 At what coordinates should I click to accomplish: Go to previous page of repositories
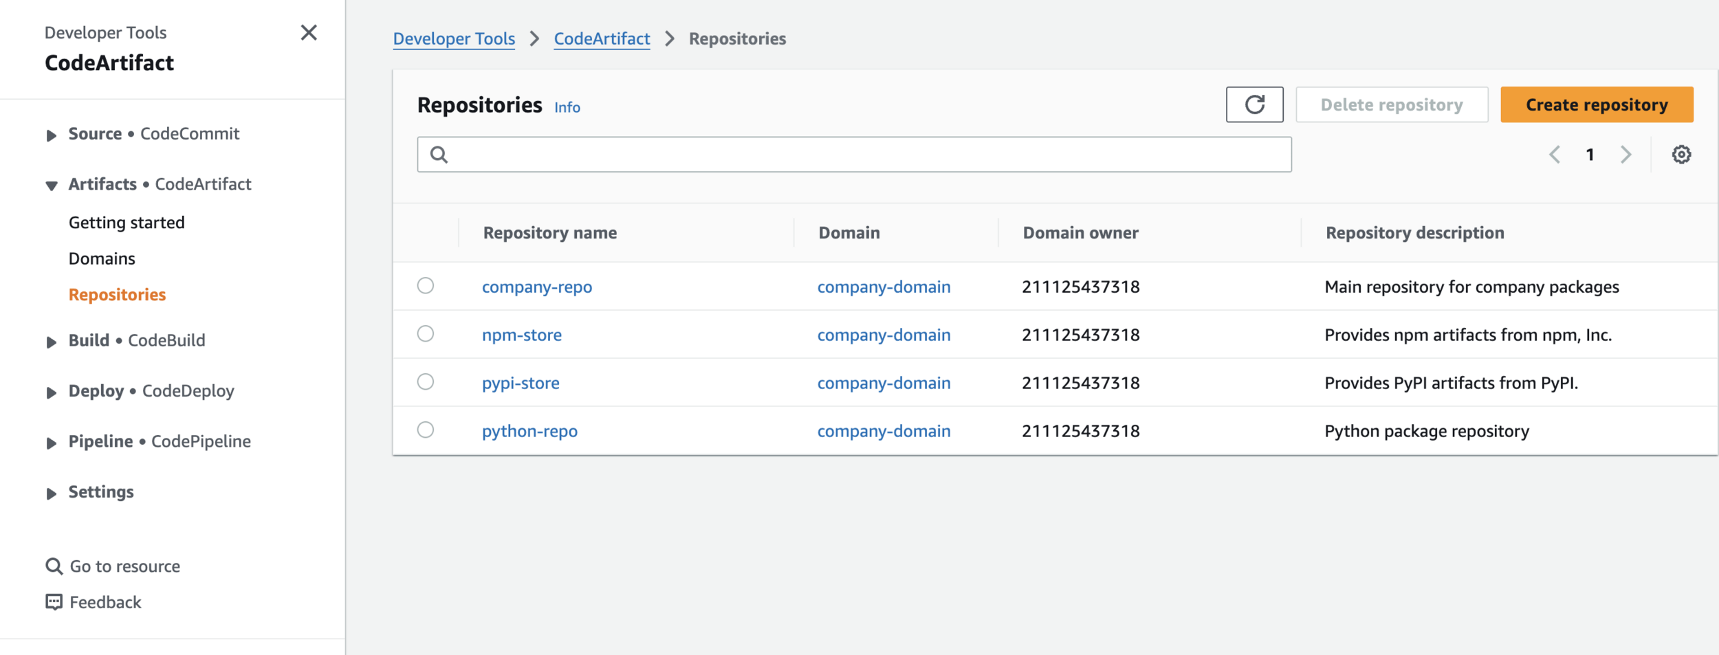[1555, 155]
